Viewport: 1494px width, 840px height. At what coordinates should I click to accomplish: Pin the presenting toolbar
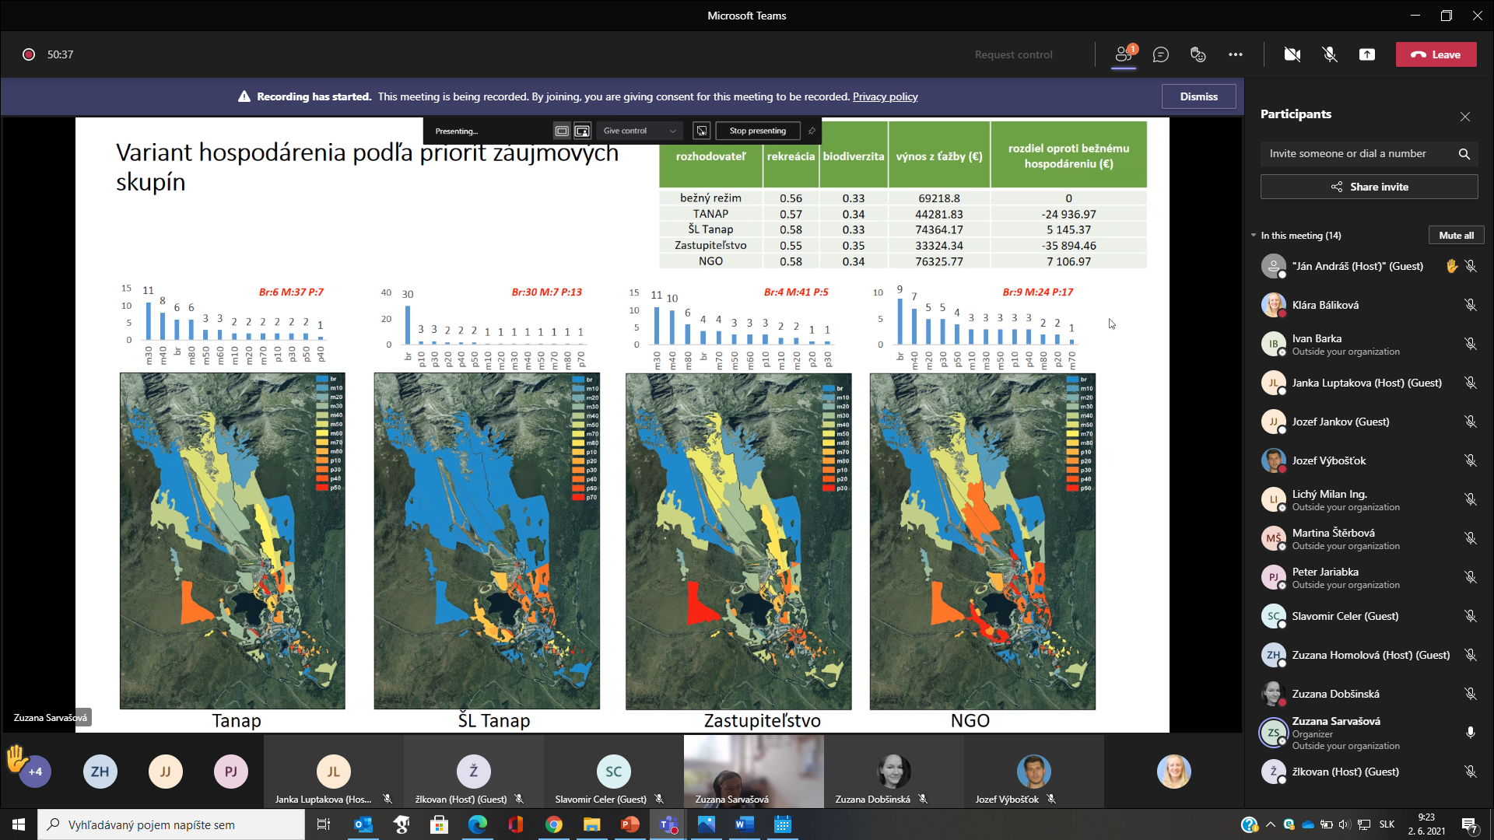click(812, 131)
